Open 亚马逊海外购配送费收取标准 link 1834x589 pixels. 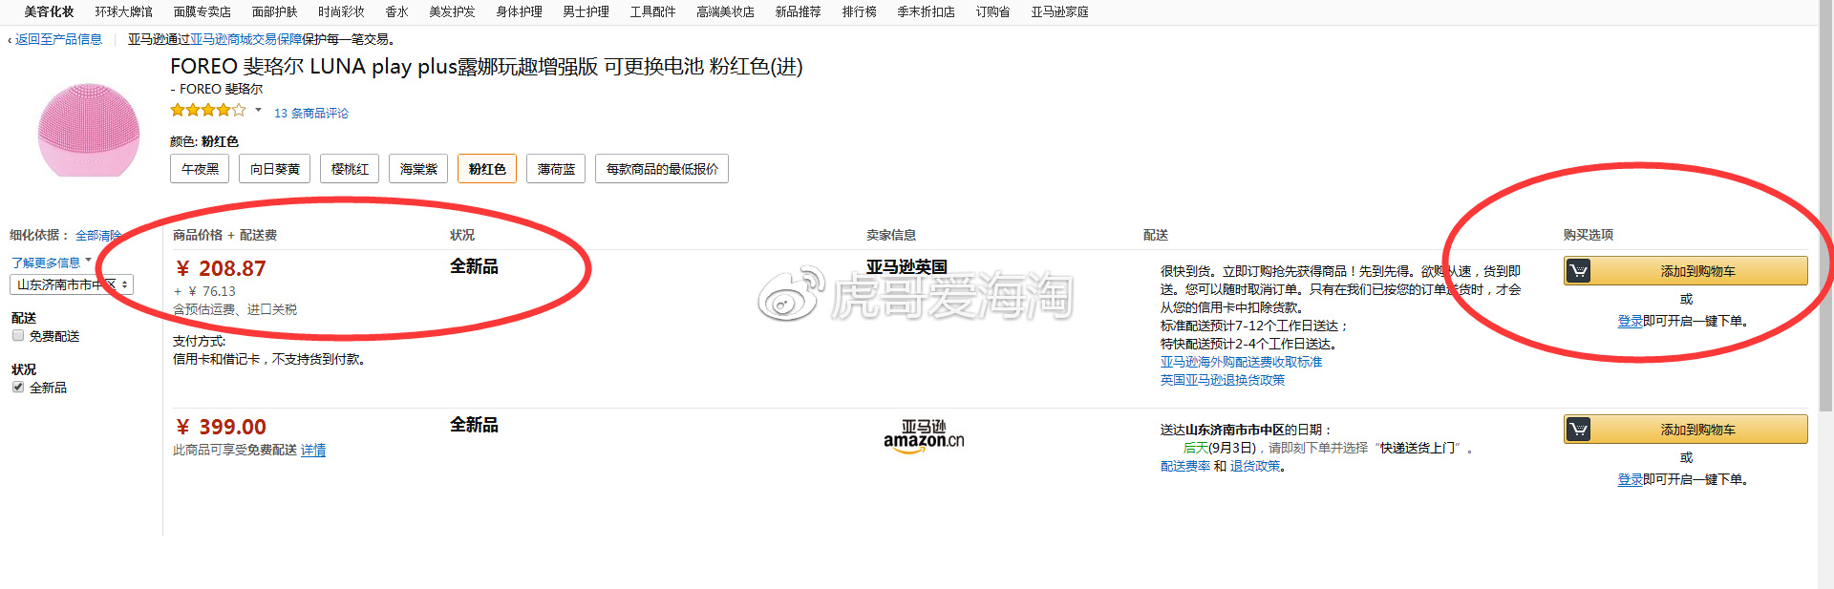tap(1241, 362)
